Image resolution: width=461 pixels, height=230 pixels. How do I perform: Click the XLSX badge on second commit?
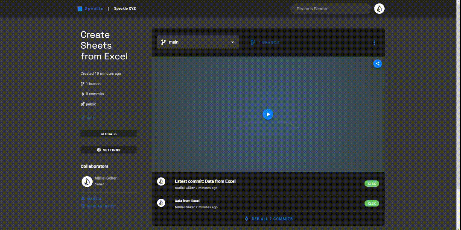371,203
